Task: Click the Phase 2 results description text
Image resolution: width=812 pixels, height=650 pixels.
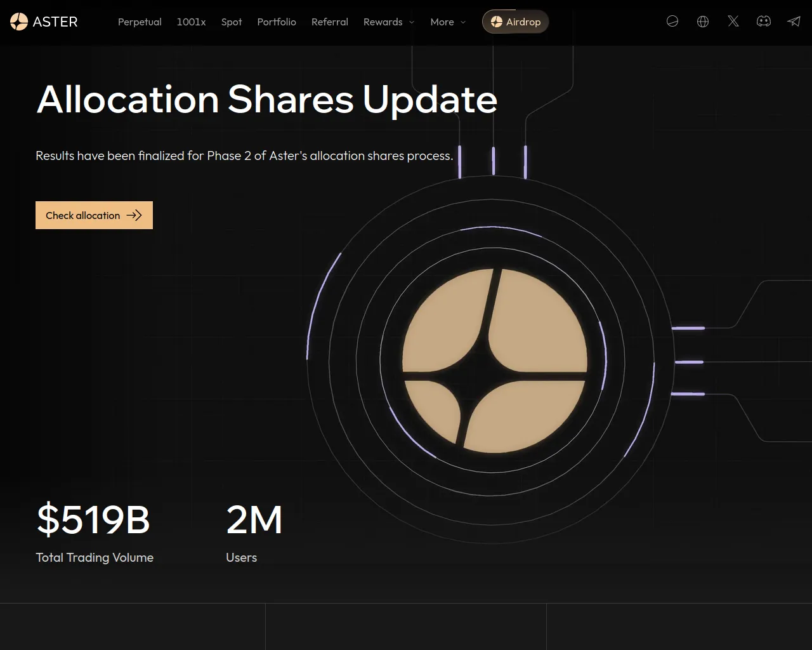Action: pyautogui.click(x=244, y=156)
